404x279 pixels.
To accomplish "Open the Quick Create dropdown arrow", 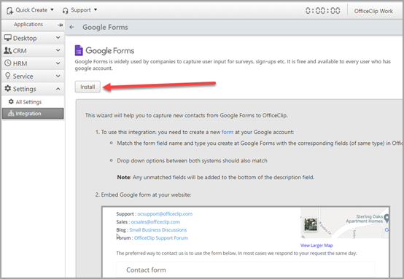I will tap(52, 9).
